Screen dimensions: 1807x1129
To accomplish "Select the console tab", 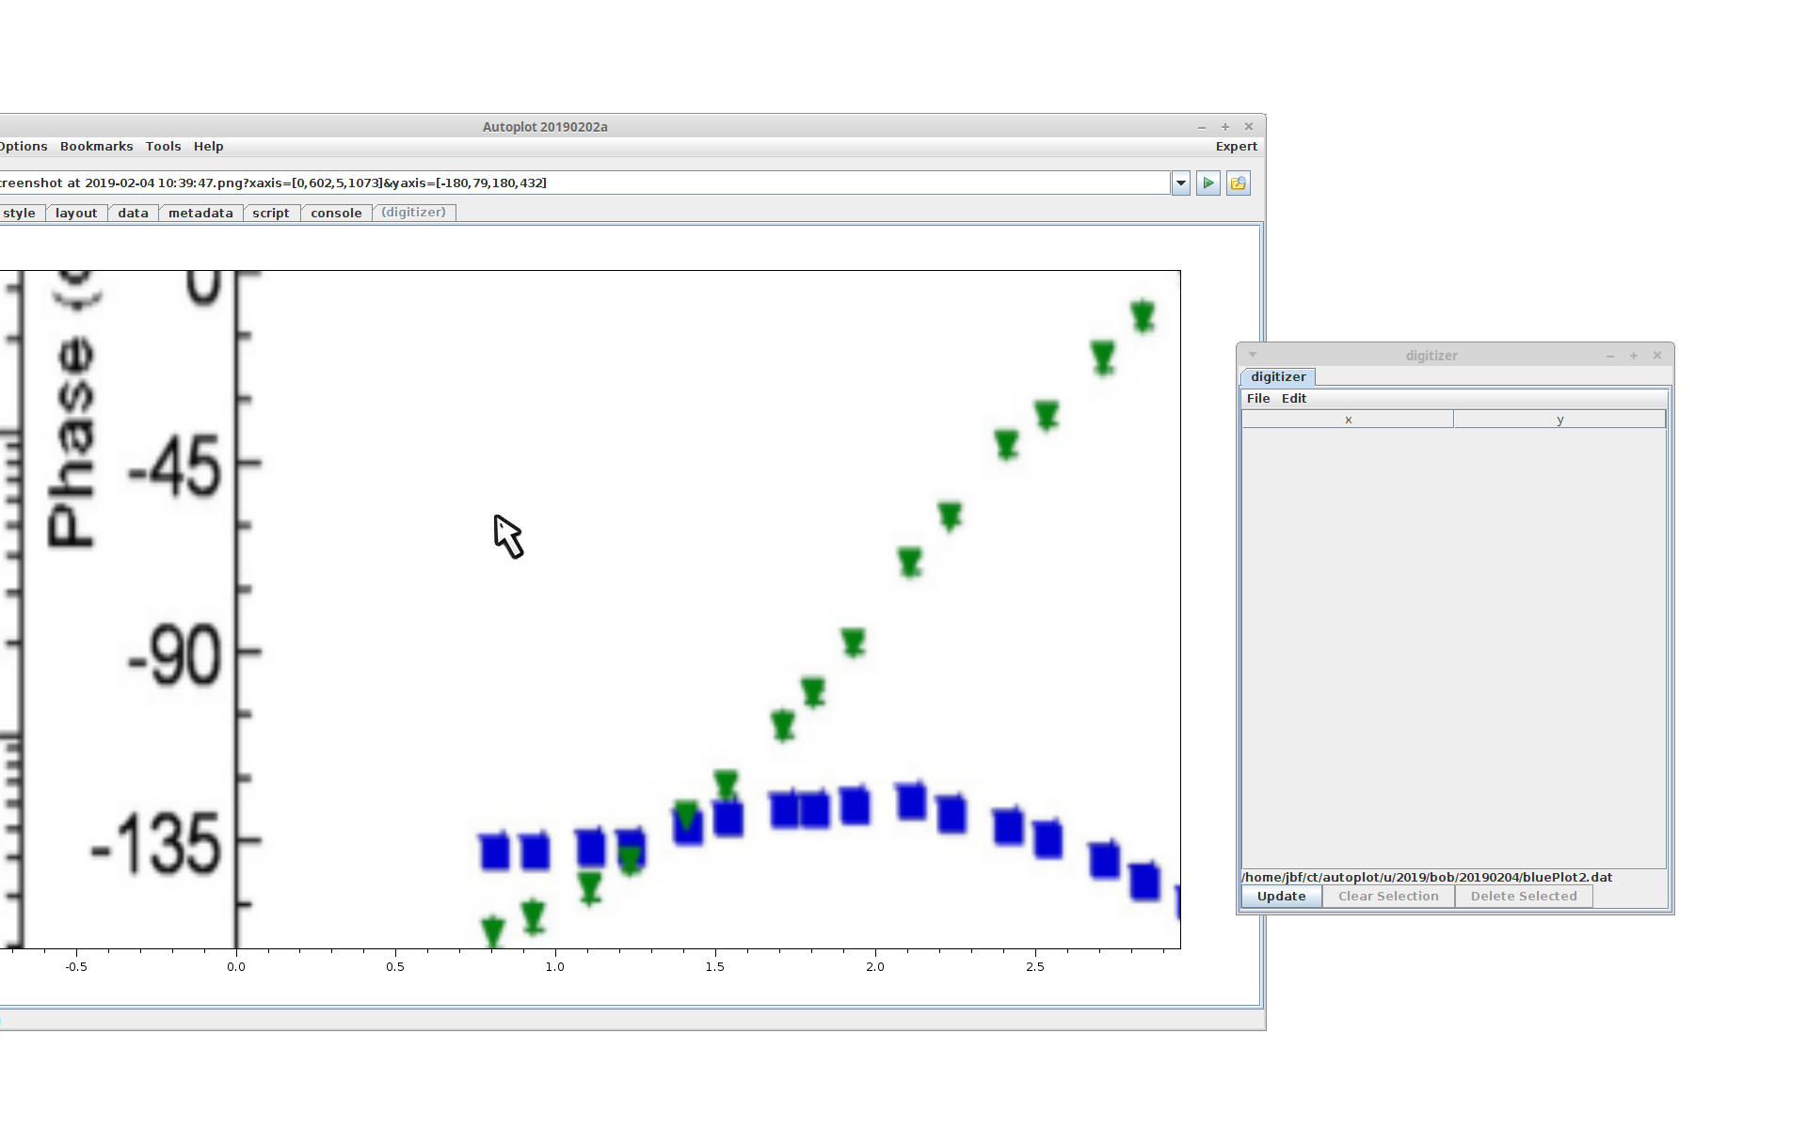I will pos(336,214).
